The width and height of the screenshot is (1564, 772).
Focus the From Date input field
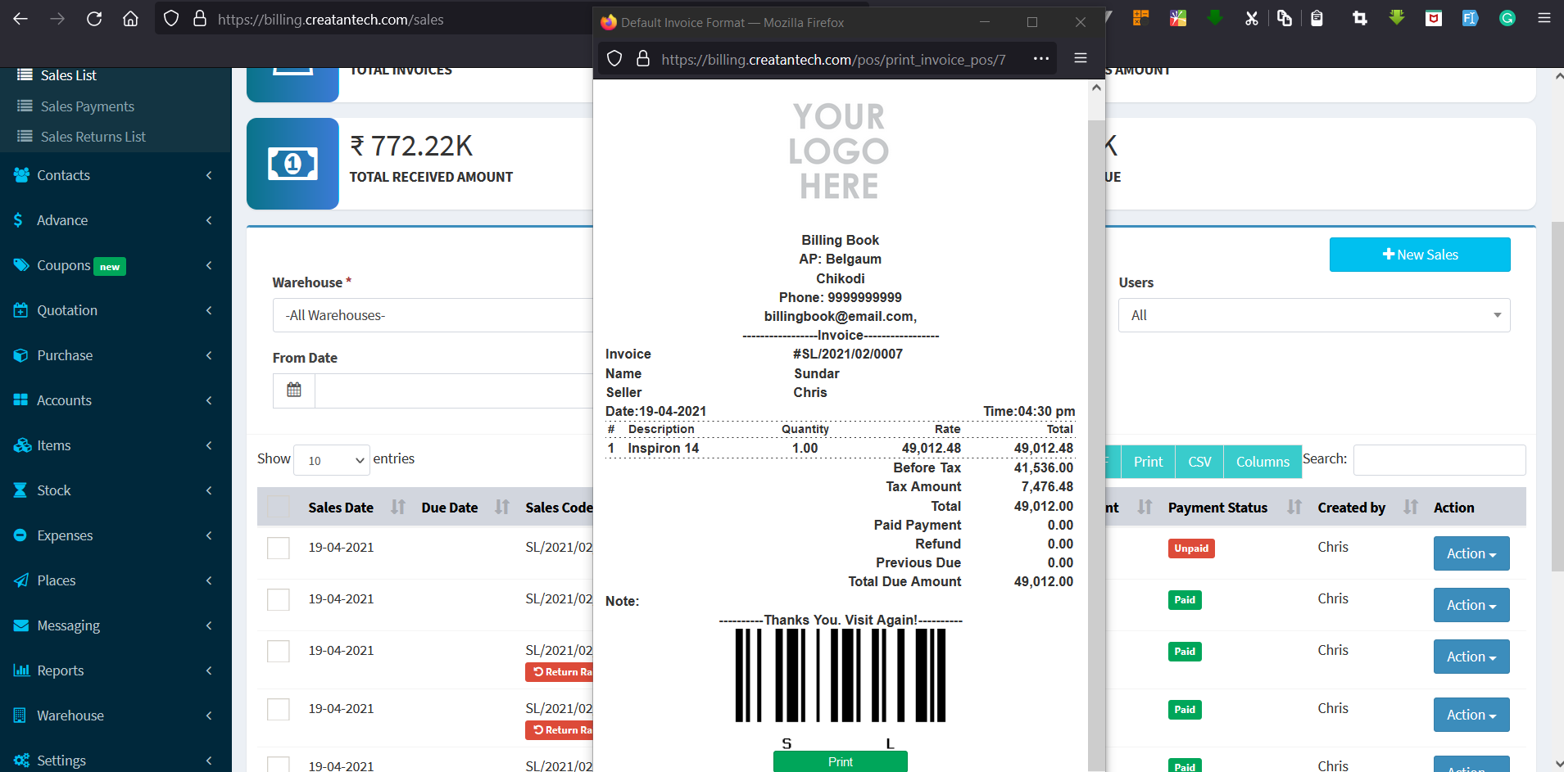pyautogui.click(x=454, y=391)
